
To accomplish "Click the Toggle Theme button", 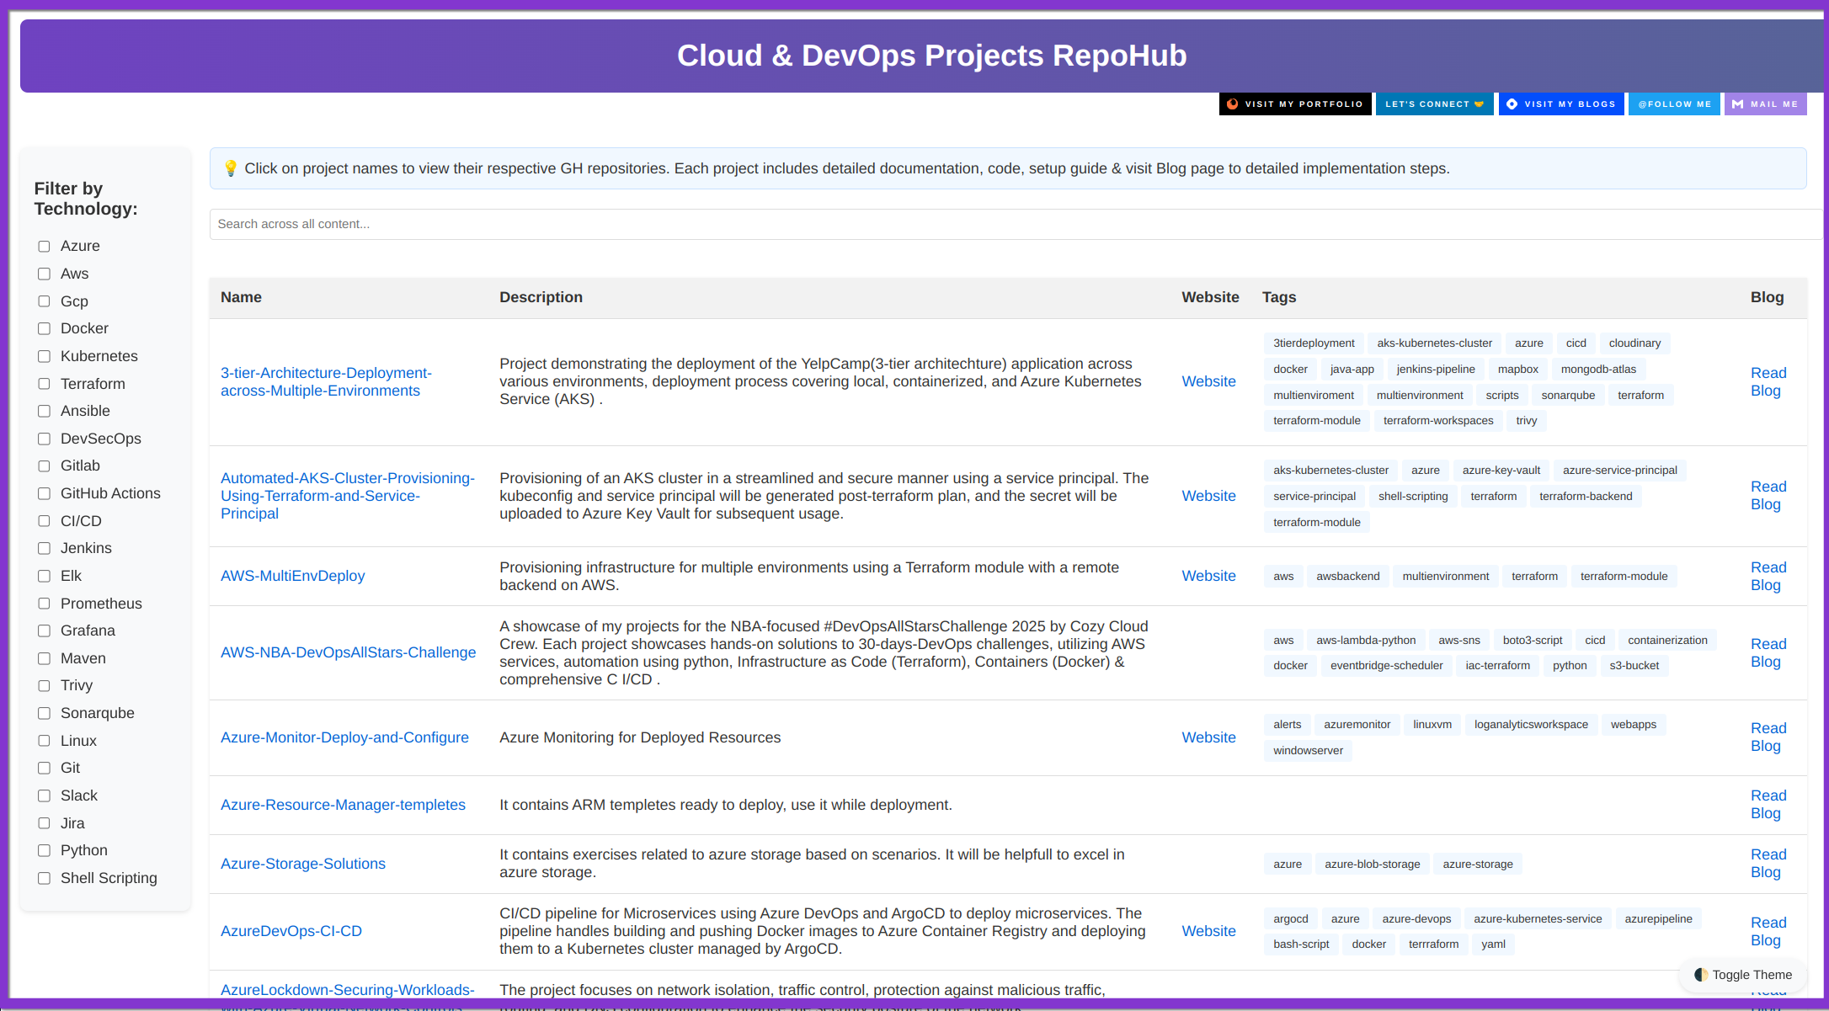I will click(1742, 975).
